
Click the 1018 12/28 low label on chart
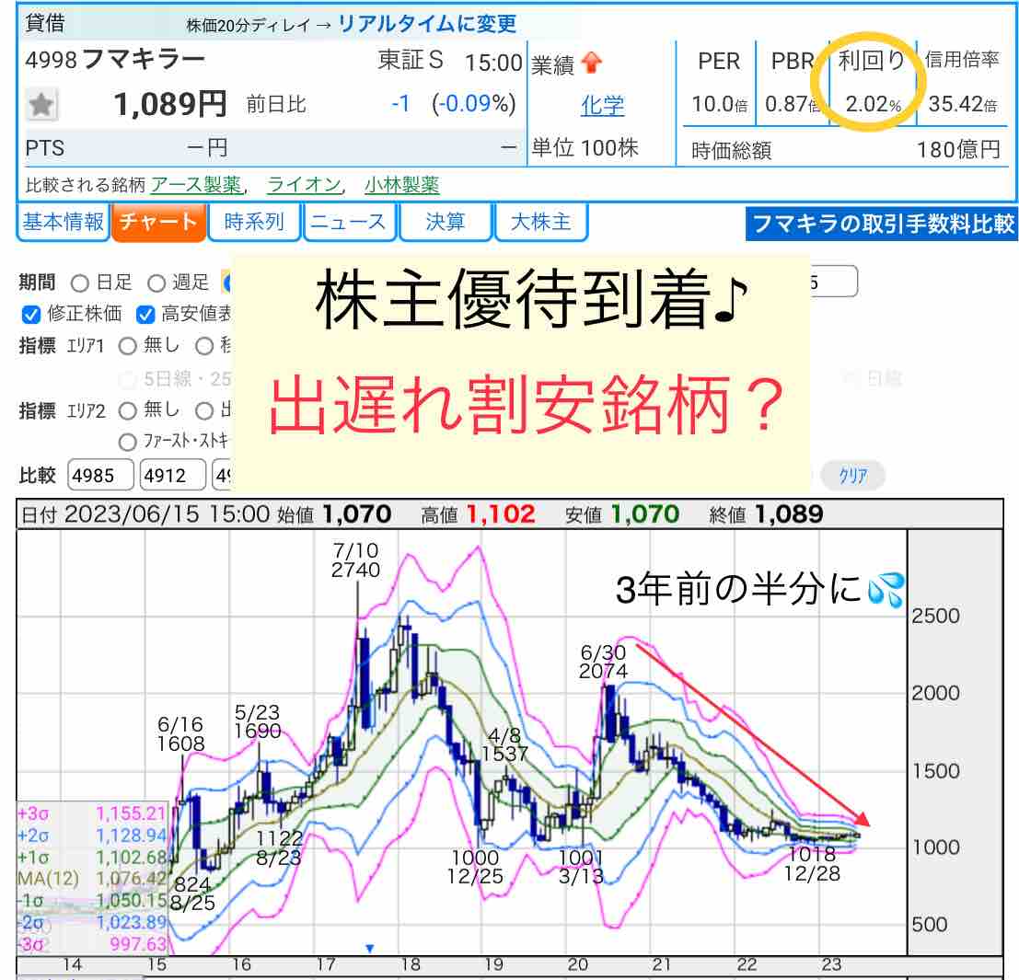812,864
